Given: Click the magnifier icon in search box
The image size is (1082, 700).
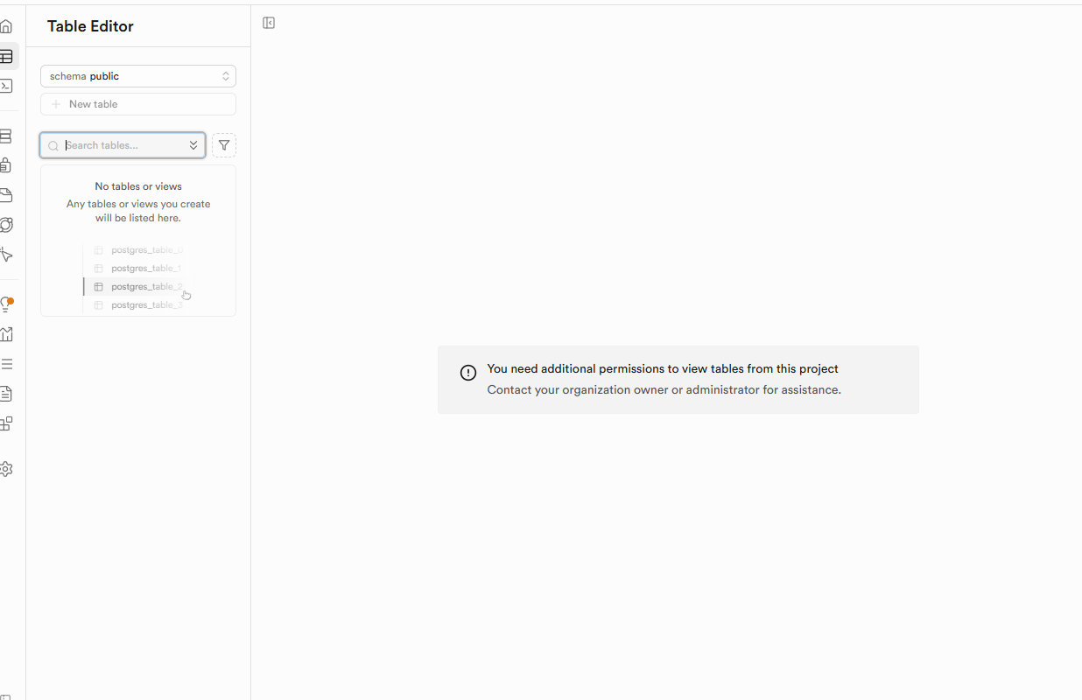Looking at the screenshot, I should pyautogui.click(x=53, y=146).
